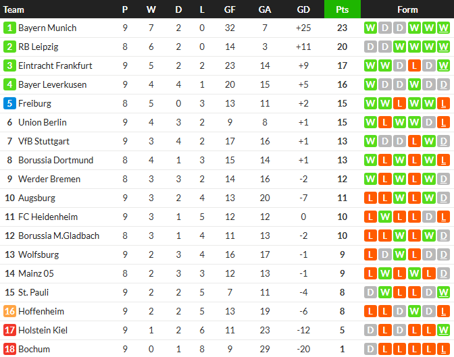Sort table by Pts column header
The height and width of the screenshot is (357, 454).
(x=343, y=9)
